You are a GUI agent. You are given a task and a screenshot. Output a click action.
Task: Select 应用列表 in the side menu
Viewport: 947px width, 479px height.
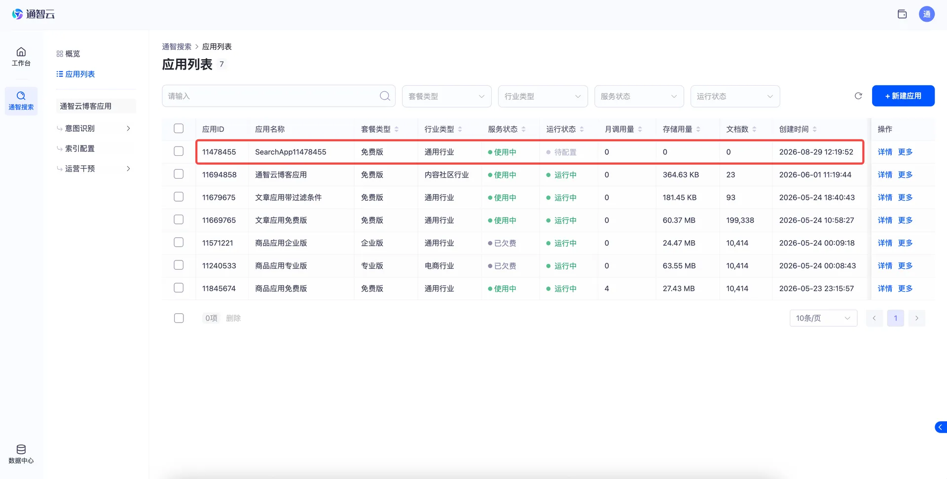(75, 74)
